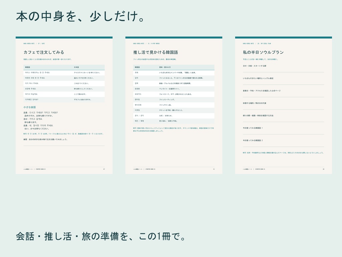Click the page number 07 in the footer

tap(104, 169)
